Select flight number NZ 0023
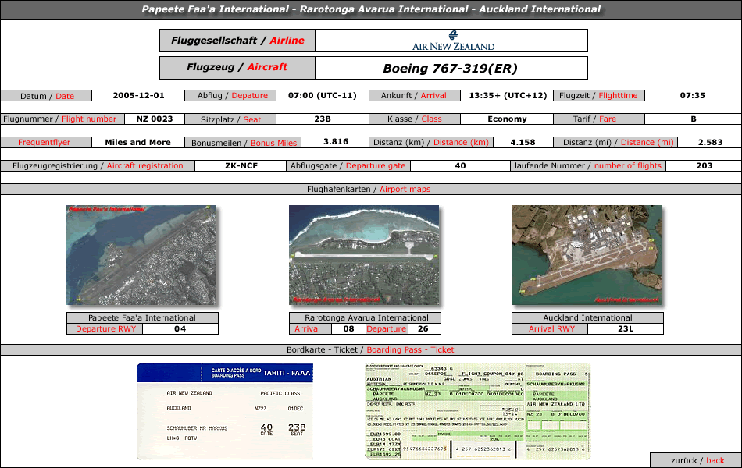 point(155,119)
